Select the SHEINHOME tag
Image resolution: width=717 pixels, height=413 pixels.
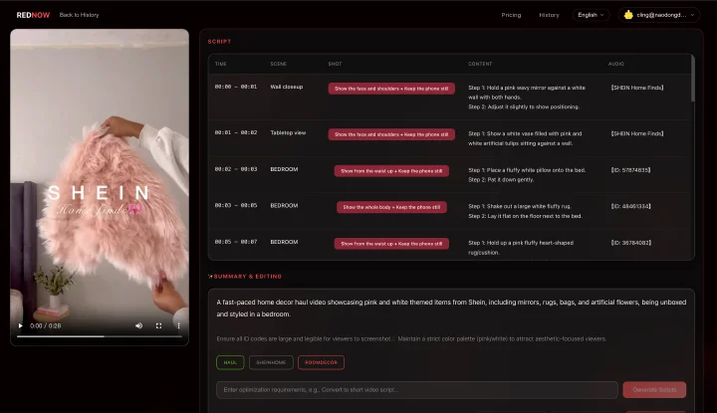click(x=271, y=362)
